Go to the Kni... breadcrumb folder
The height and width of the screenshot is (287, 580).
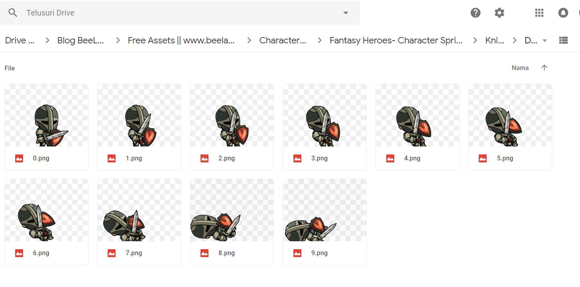[495, 40]
